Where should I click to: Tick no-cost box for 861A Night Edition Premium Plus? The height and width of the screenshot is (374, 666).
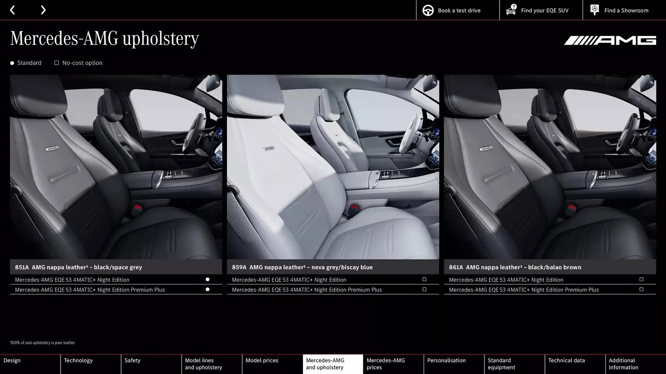tap(641, 290)
